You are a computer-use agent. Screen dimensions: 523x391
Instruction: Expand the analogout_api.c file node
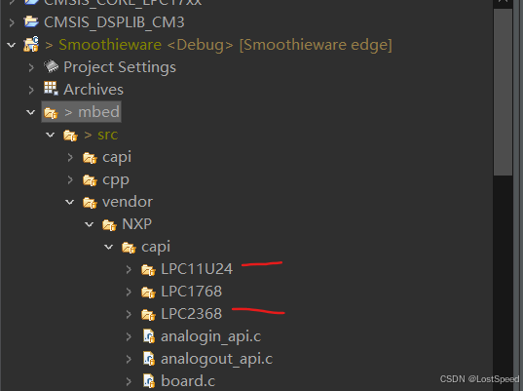[129, 359]
